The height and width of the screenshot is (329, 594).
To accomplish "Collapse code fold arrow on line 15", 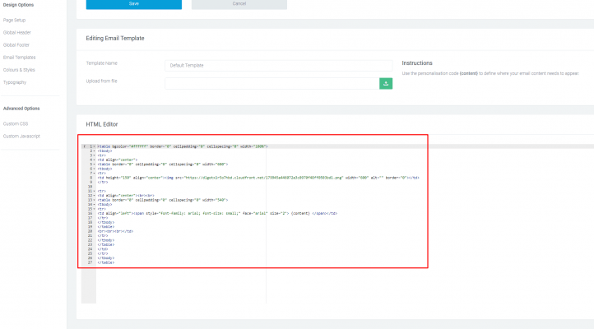I will point(95,209).
